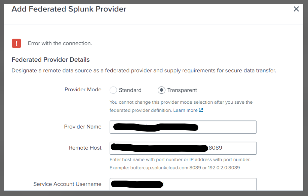Click the external link icon beside Learn more
Image resolution: width=308 pixels, height=196 pixels.
tap(201, 110)
